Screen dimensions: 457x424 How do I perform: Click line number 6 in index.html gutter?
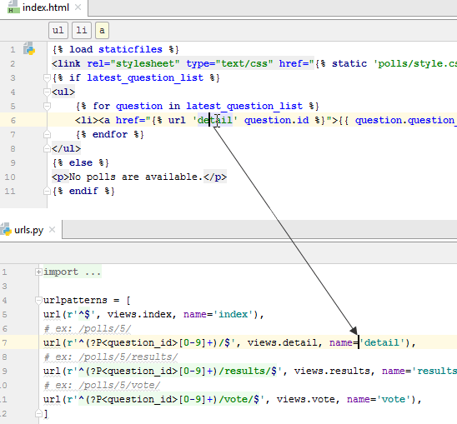coord(13,120)
